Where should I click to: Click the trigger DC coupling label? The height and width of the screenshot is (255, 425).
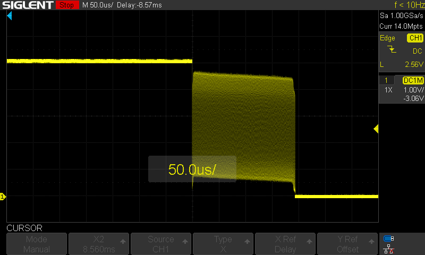(418, 51)
